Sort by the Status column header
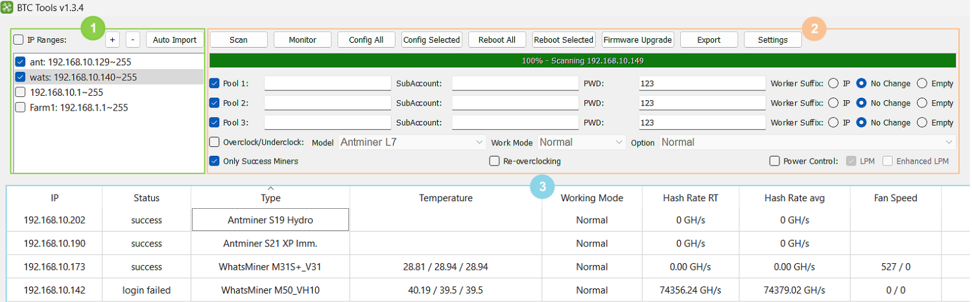The image size is (972, 302). tap(147, 198)
